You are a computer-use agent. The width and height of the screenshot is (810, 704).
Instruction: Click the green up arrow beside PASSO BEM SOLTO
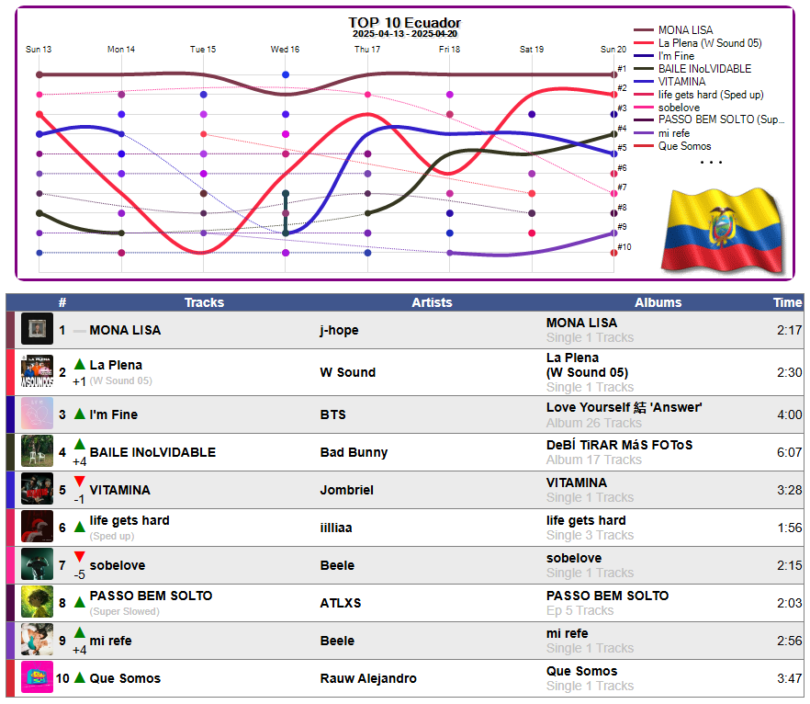80,603
